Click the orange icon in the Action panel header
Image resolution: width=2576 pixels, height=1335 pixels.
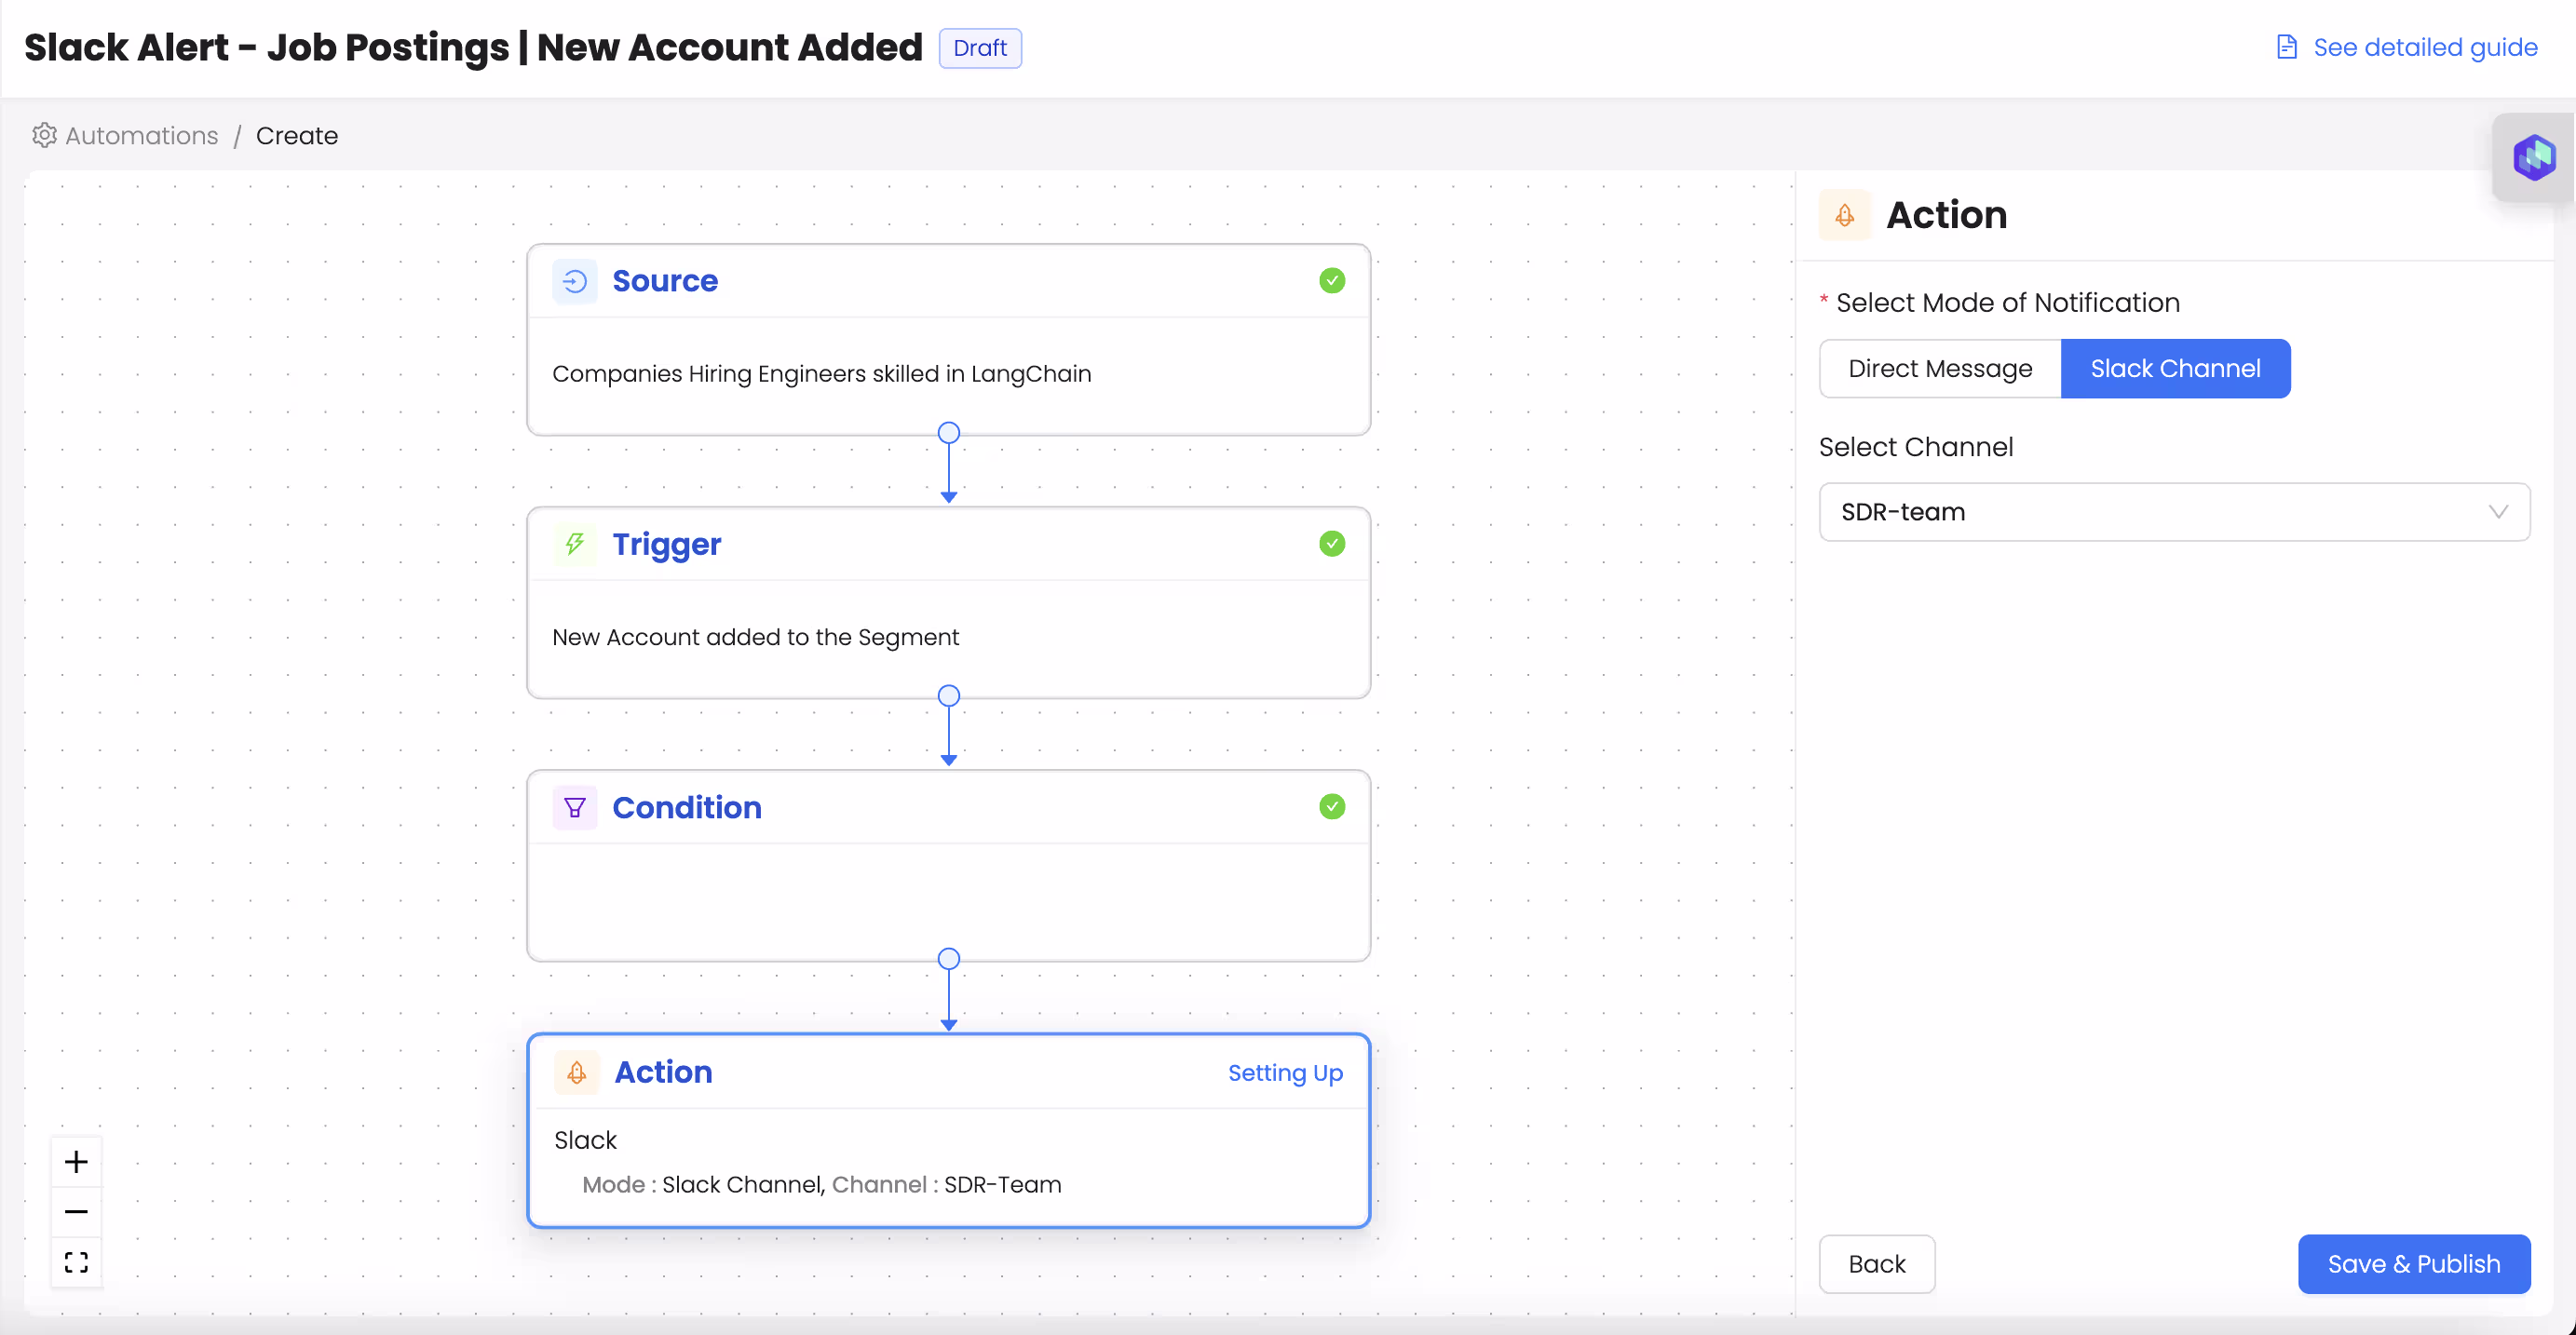(1845, 215)
